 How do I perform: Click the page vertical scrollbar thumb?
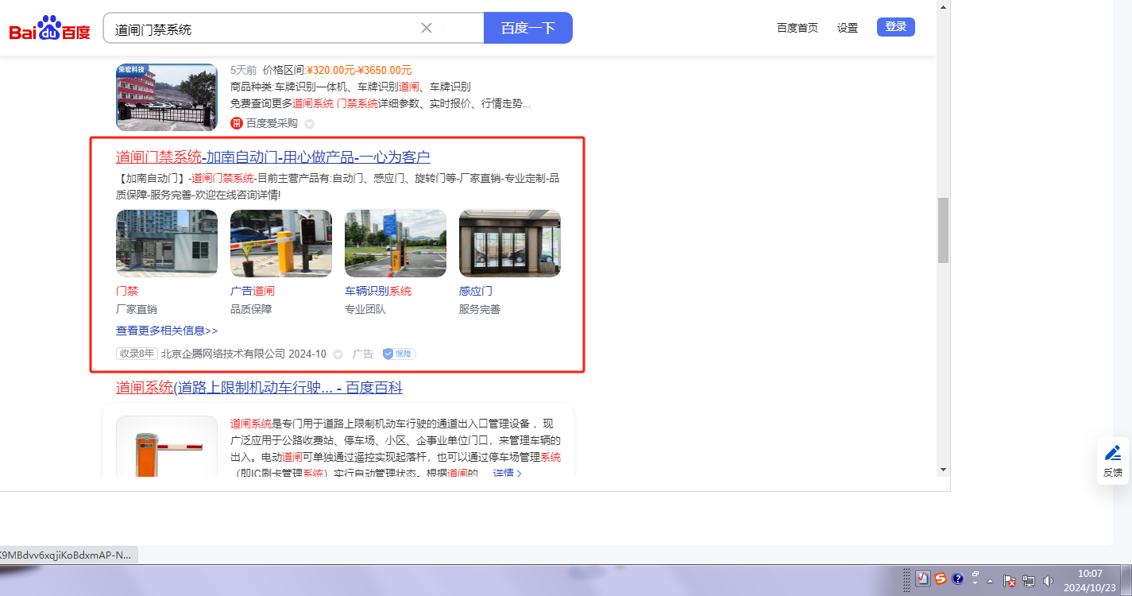click(x=944, y=230)
